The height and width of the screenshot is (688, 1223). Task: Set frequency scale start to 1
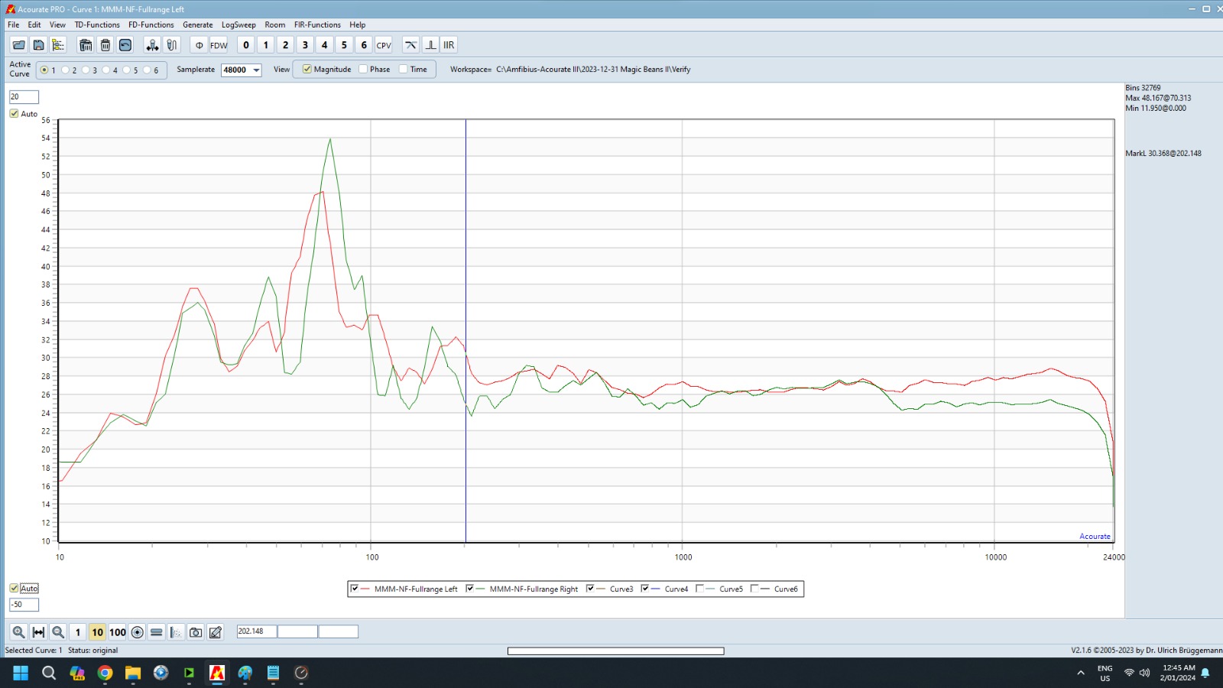[78, 632]
